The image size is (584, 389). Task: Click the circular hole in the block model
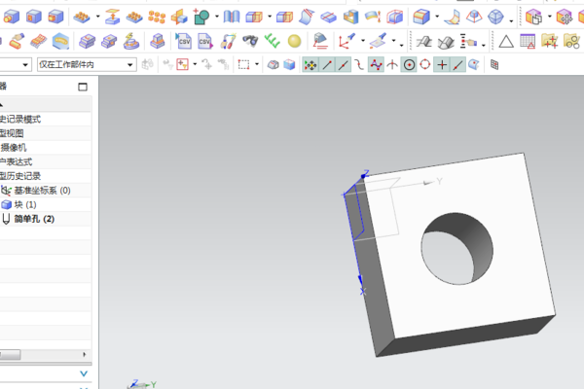point(457,249)
